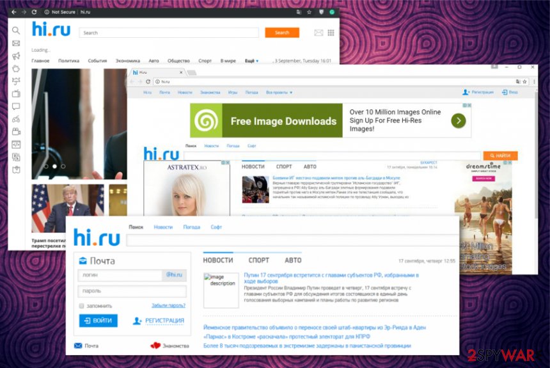Click the hi.ru logo in top window
550x368 pixels.
51,29
